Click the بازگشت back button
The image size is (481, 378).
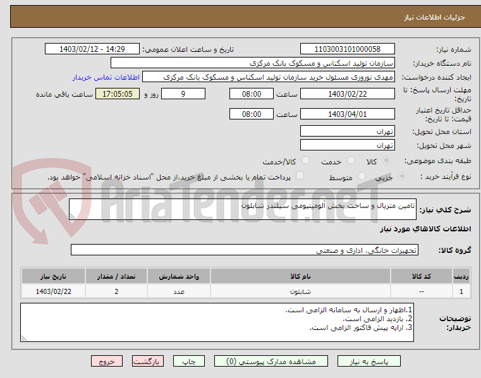pyautogui.click(x=147, y=361)
